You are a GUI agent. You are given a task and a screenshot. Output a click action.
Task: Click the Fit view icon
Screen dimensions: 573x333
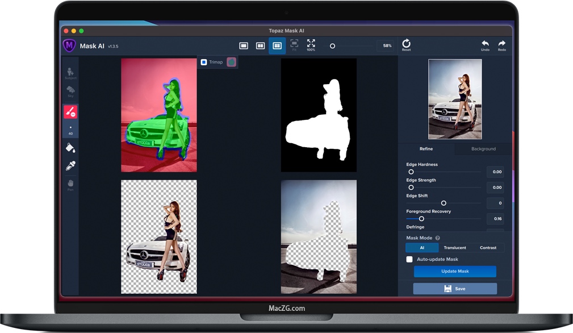[x=294, y=45]
